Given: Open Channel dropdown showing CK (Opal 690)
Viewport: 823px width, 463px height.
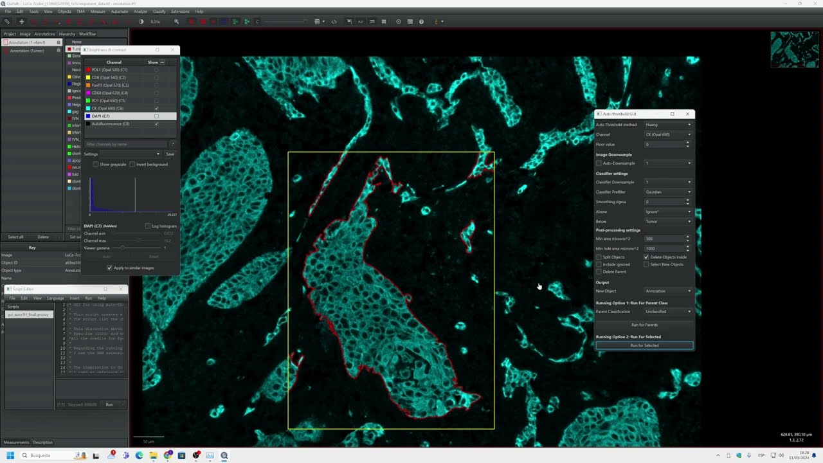Looking at the screenshot, I should pos(668,134).
